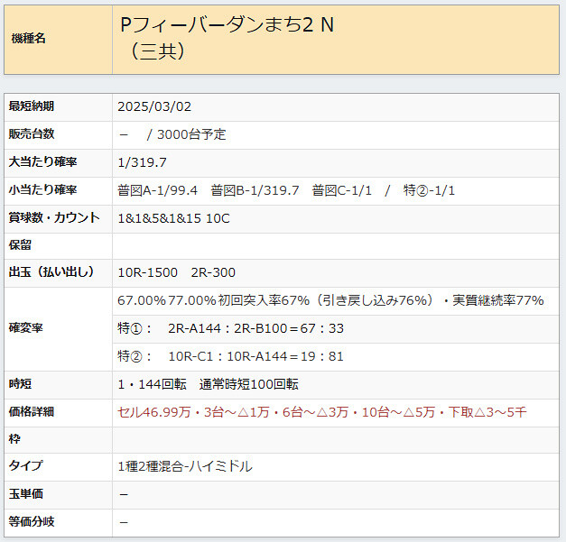The height and width of the screenshot is (542, 566).
Task: Select the jackpot probability 1/319.7
Action: coord(143,162)
